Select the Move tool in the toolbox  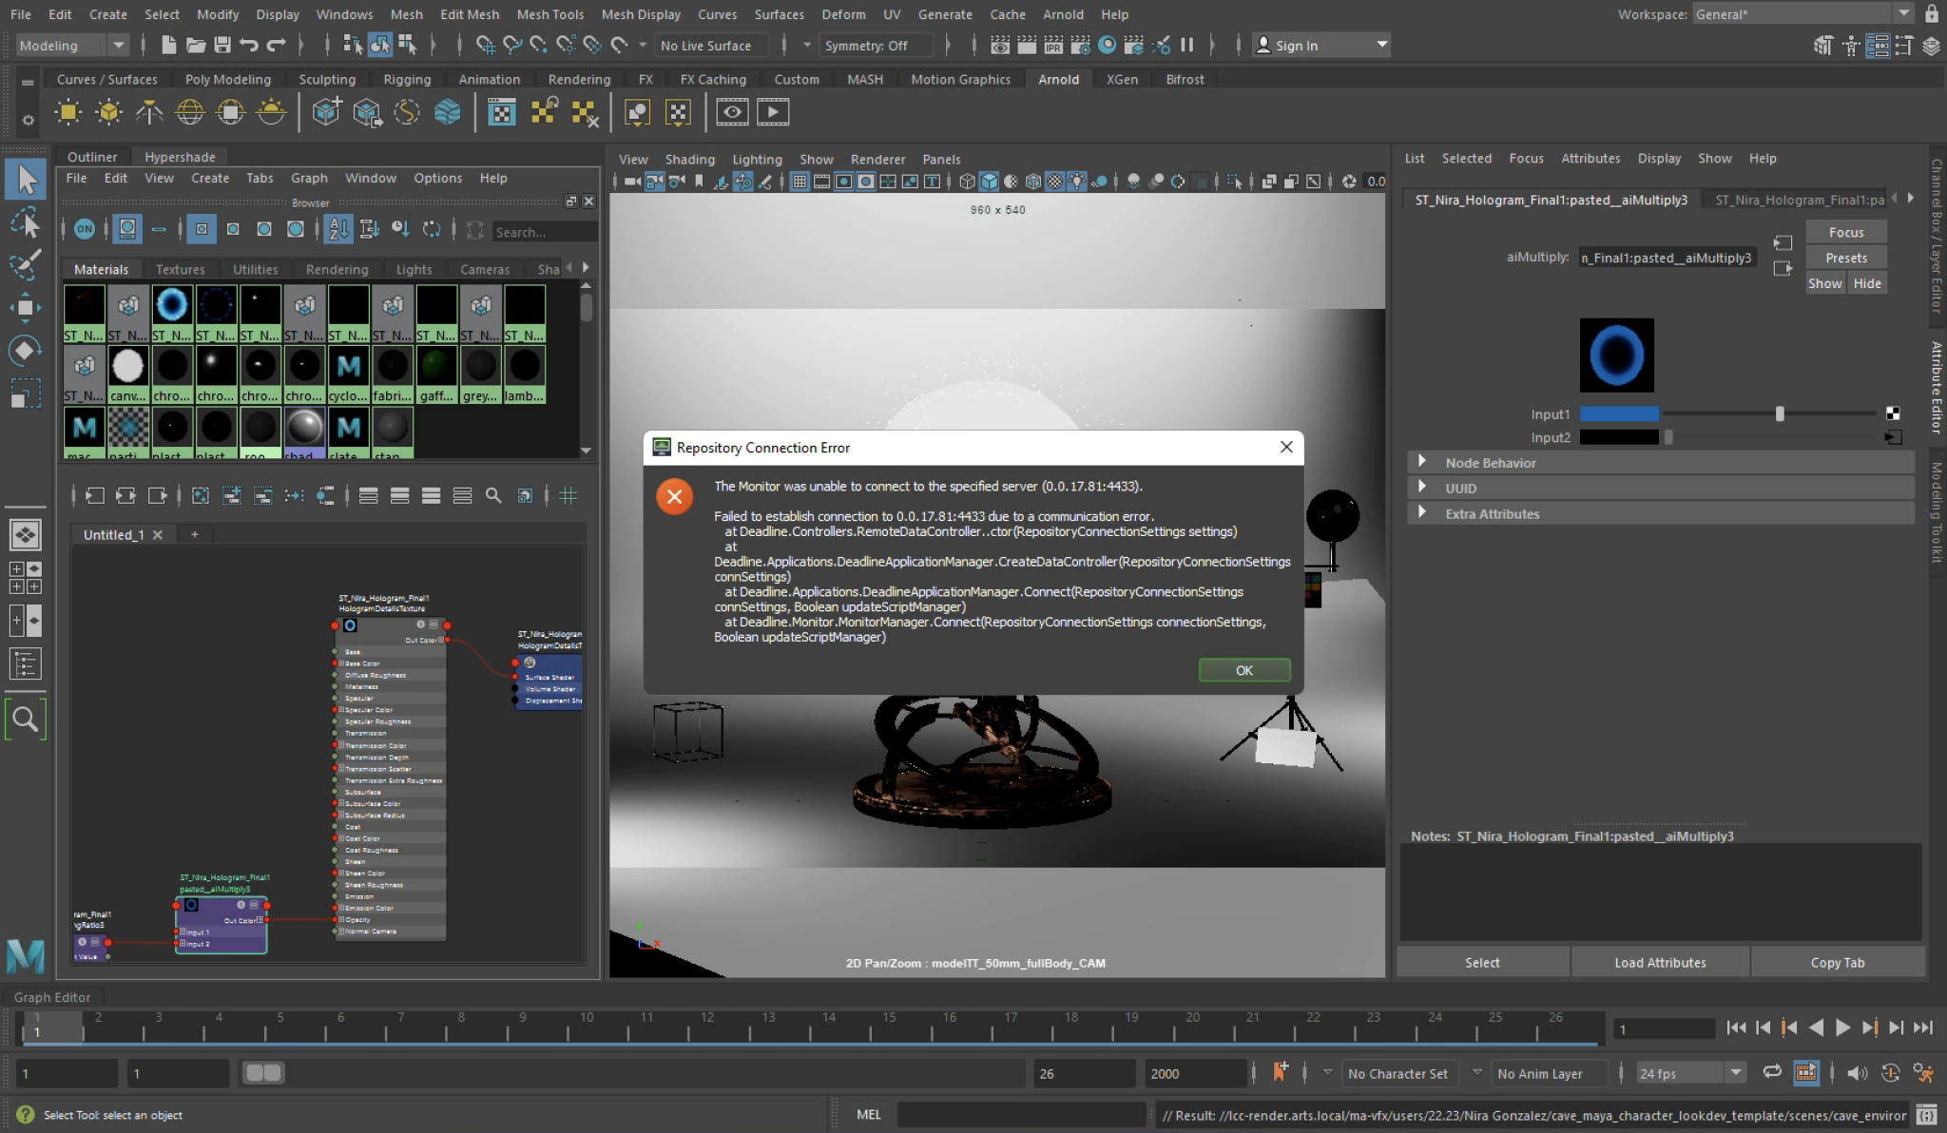coord(26,306)
